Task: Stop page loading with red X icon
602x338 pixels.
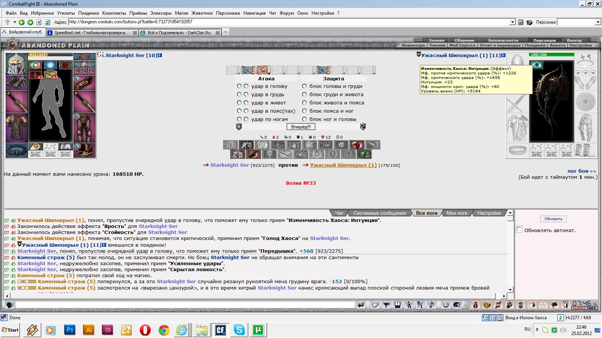Action: point(39,22)
